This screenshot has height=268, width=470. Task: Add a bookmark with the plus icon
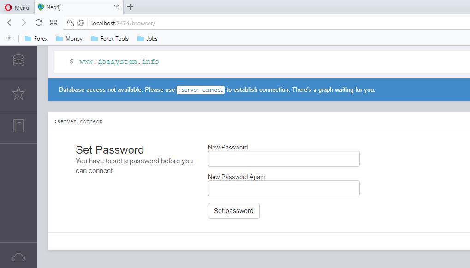point(9,38)
